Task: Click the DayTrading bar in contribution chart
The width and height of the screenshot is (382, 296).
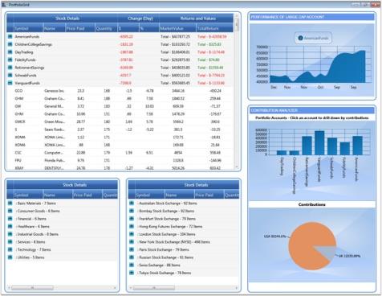Action: (282, 153)
